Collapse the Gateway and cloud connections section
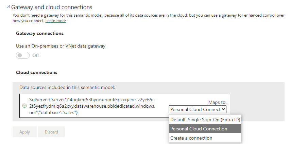Image resolution: width=289 pixels, height=144 pixels. [8, 7]
